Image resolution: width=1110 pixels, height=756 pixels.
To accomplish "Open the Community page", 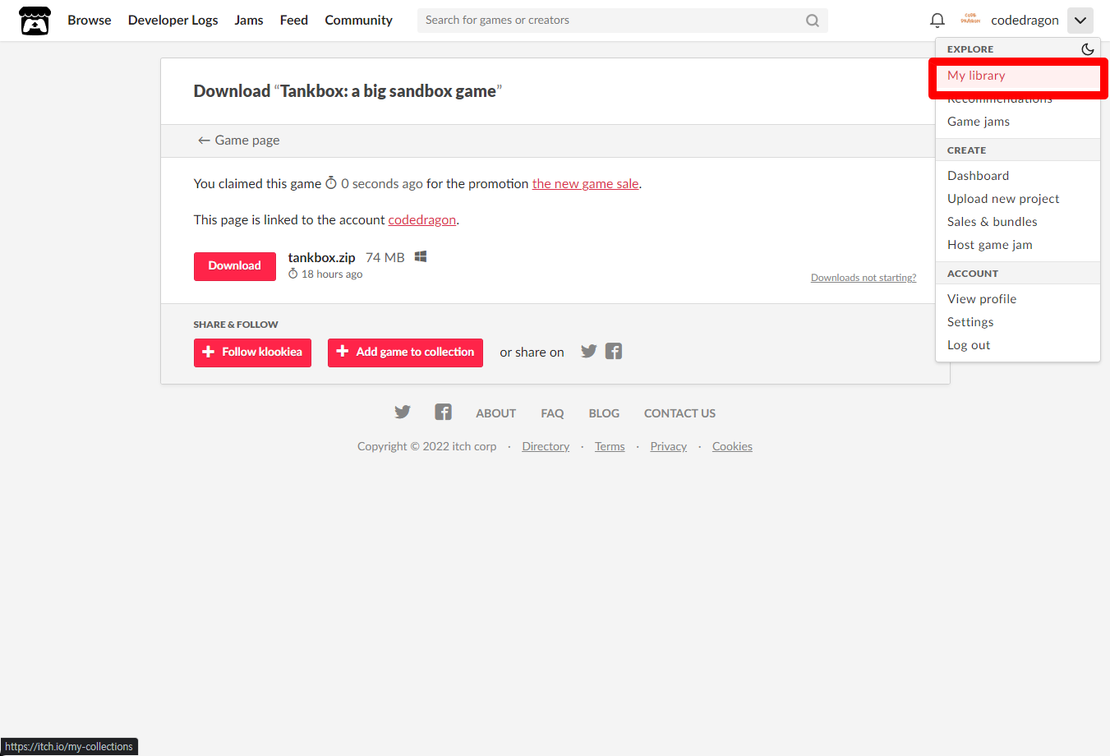I will 359,21.
